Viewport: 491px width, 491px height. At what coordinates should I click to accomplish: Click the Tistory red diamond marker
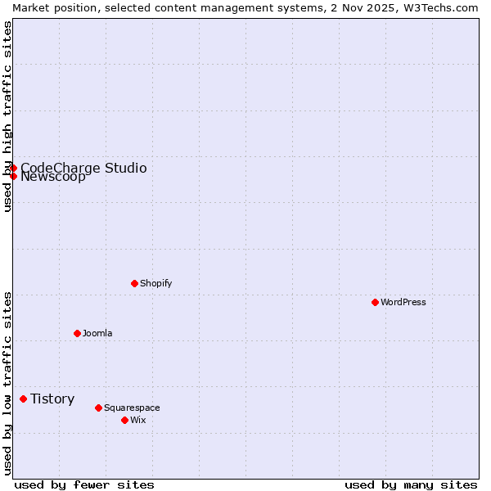[x=23, y=399]
